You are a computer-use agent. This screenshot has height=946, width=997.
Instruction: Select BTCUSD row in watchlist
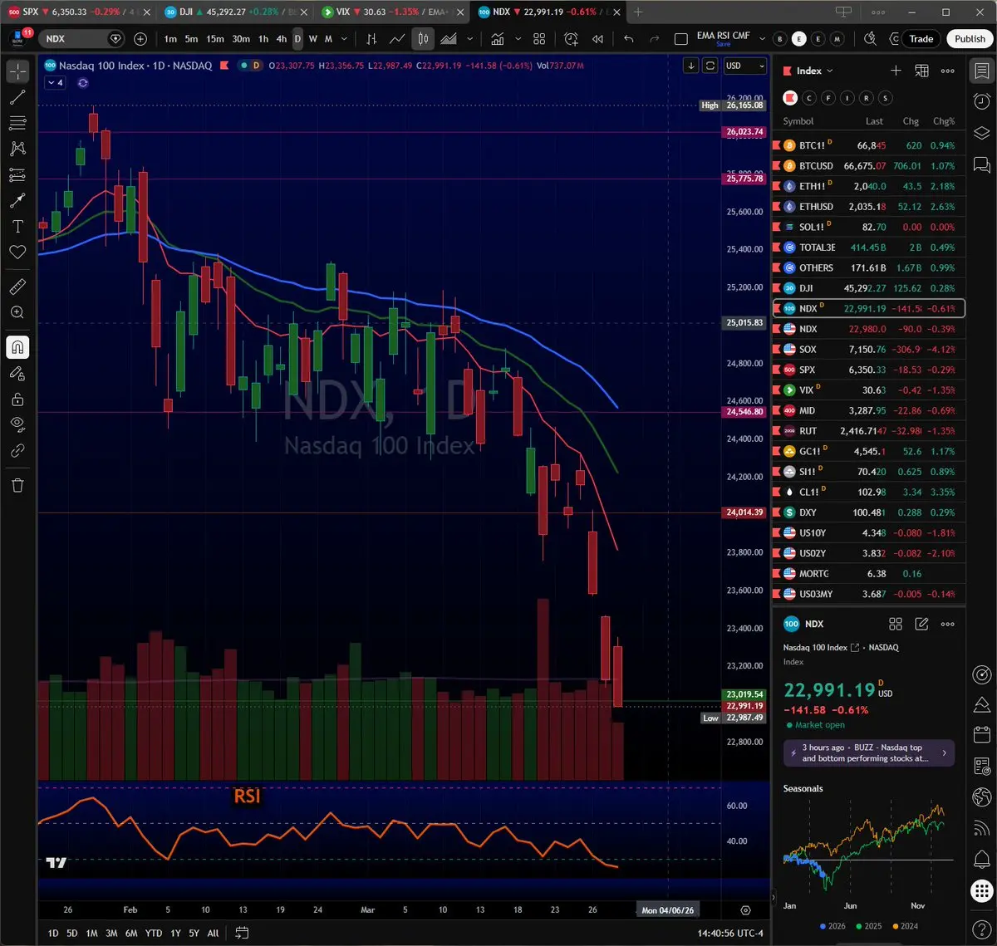[x=869, y=166]
